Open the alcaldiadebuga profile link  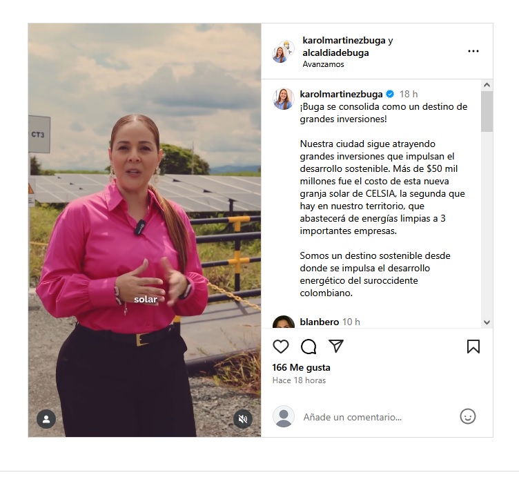(x=335, y=52)
